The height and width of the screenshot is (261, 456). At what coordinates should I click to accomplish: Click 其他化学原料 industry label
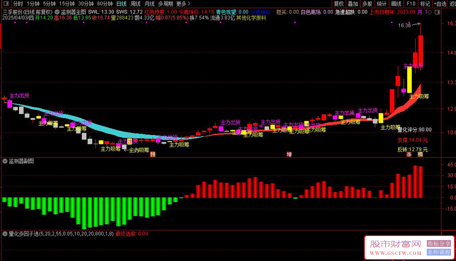251,18
